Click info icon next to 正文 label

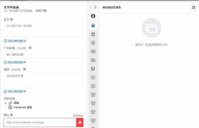(x=11, y=20)
